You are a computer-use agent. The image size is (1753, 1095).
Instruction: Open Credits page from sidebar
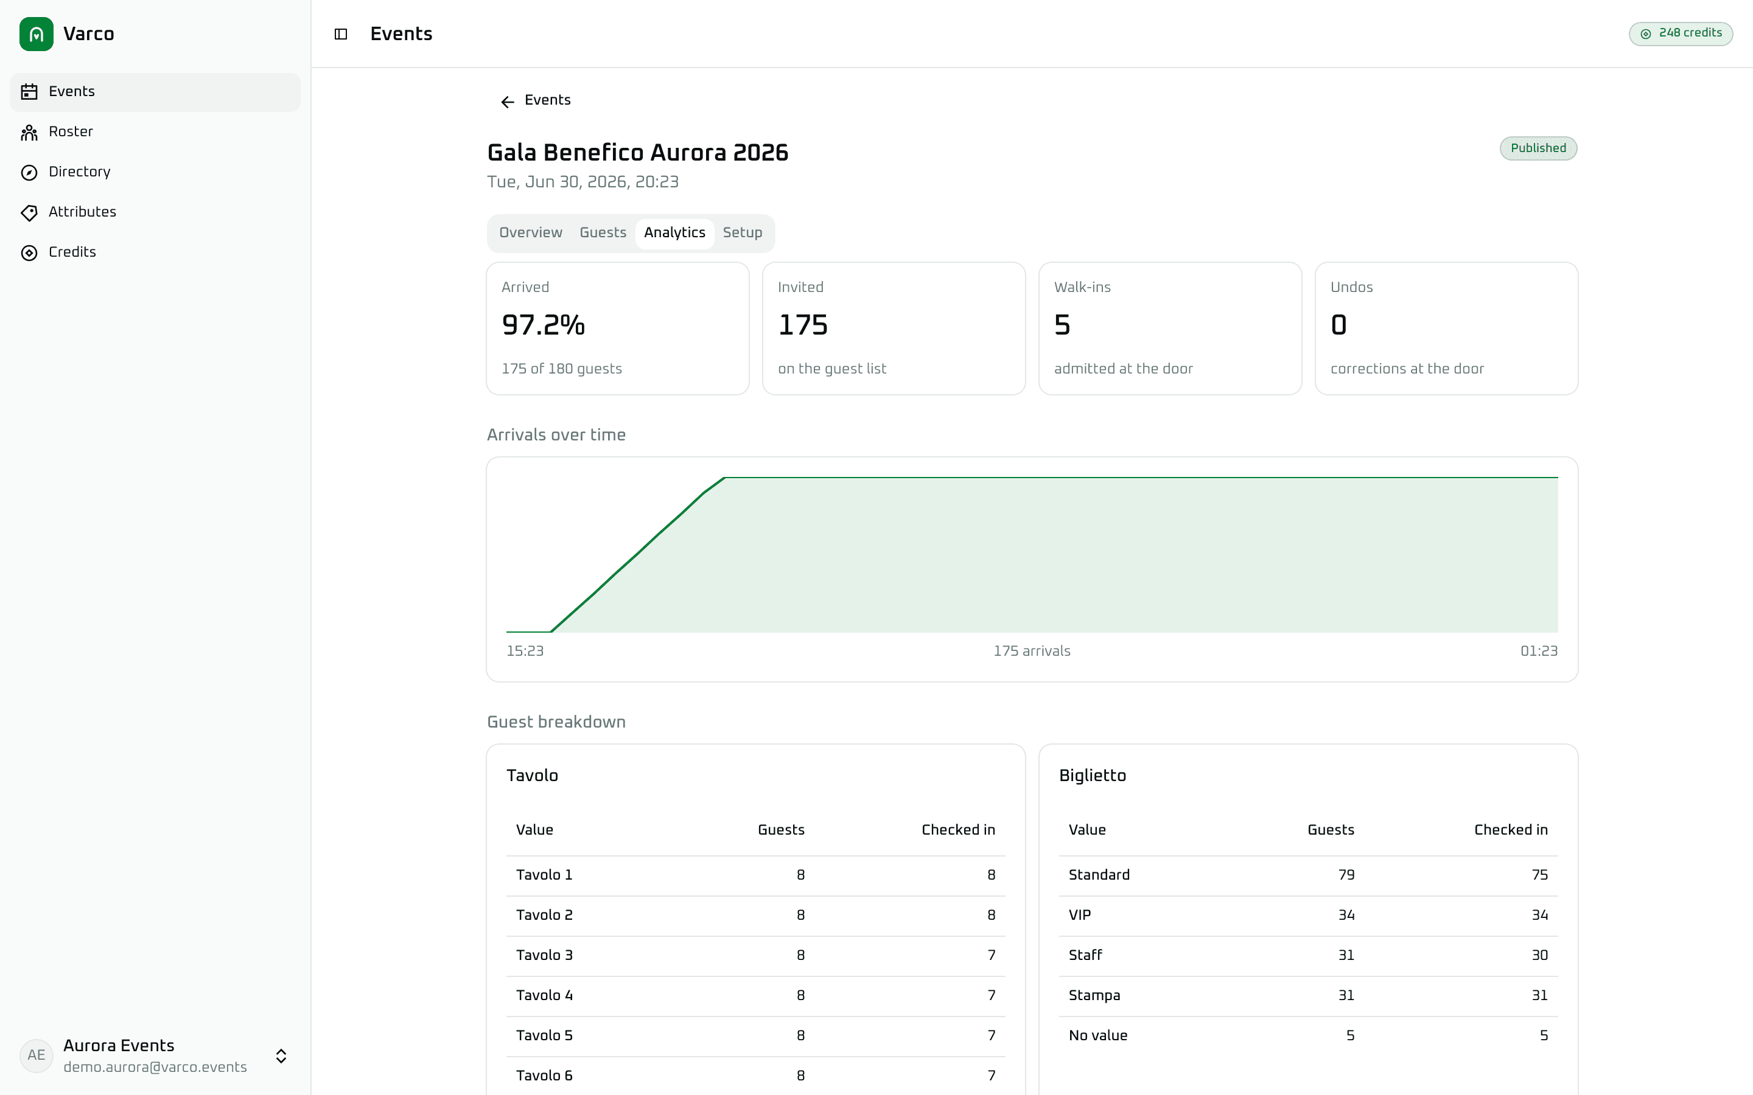click(155, 252)
